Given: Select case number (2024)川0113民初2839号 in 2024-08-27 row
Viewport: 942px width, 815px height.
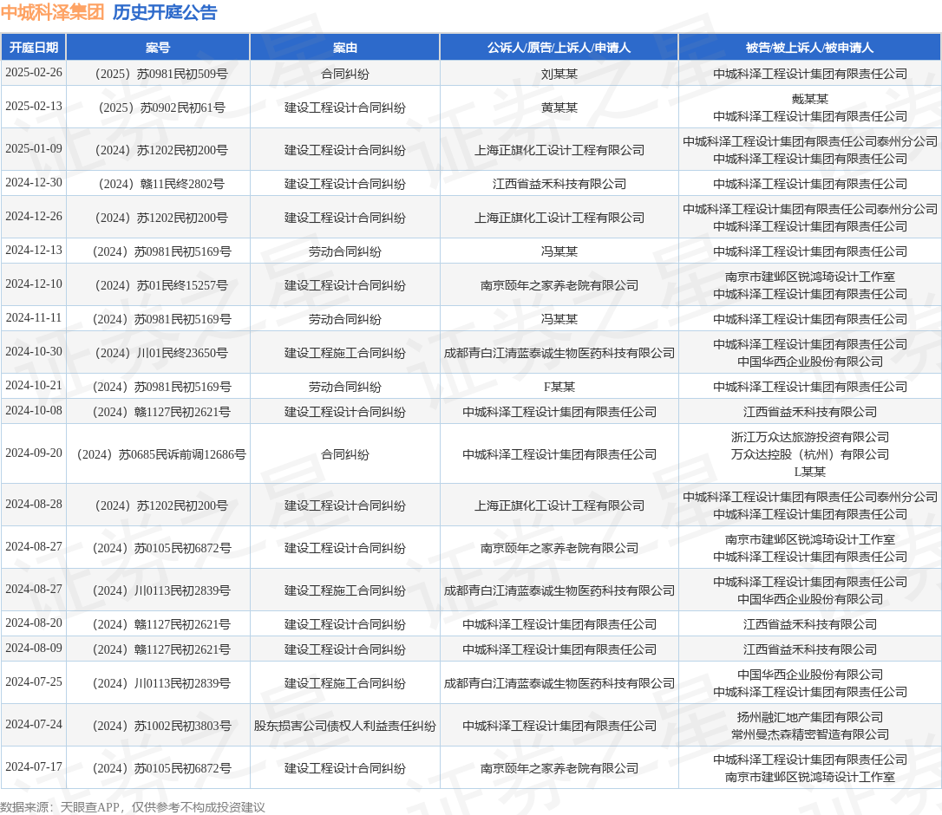Looking at the screenshot, I should [161, 591].
